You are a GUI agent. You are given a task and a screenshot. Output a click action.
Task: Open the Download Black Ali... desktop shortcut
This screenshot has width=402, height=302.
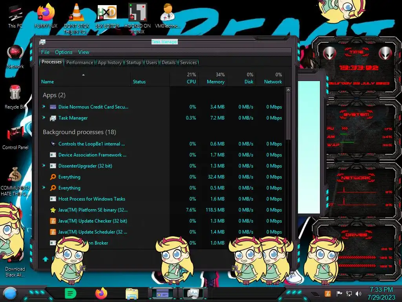15,265
